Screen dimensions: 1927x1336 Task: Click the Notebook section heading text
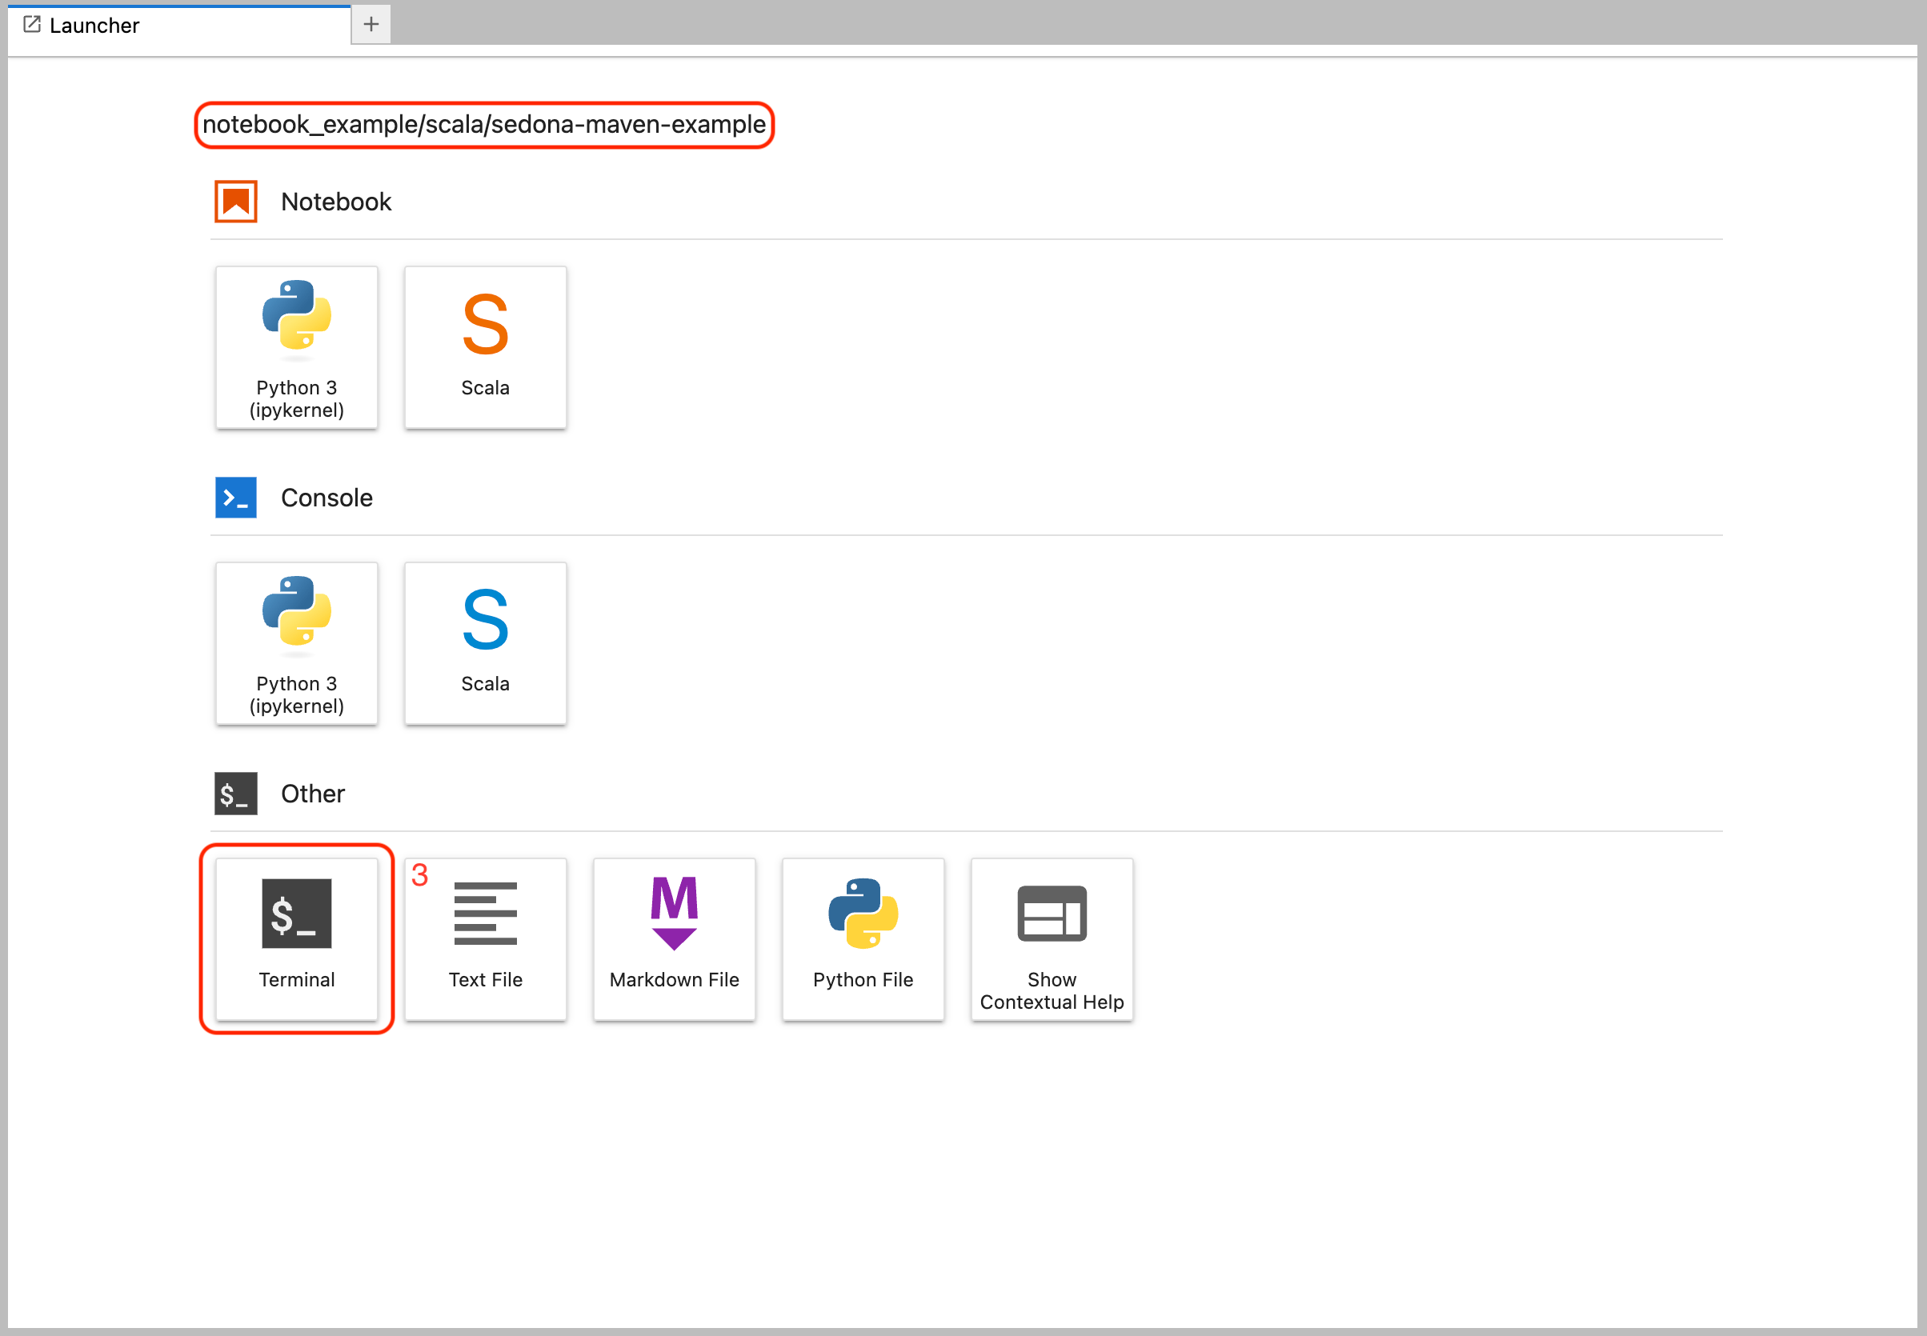point(335,202)
